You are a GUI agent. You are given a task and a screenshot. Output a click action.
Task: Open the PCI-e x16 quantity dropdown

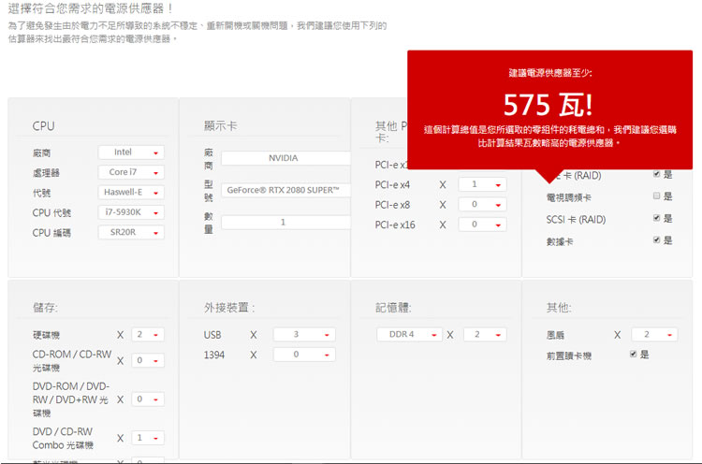(482, 225)
